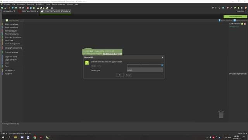248x140 pixels.
Task: Open World management category
Action: (12, 44)
